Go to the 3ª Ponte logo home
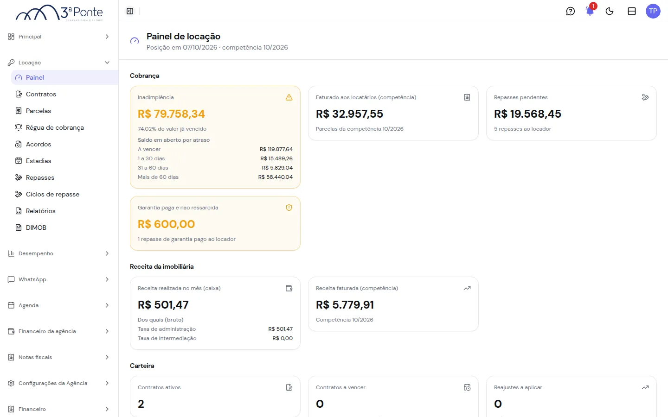Screen dimensions: 668x417 59,13
